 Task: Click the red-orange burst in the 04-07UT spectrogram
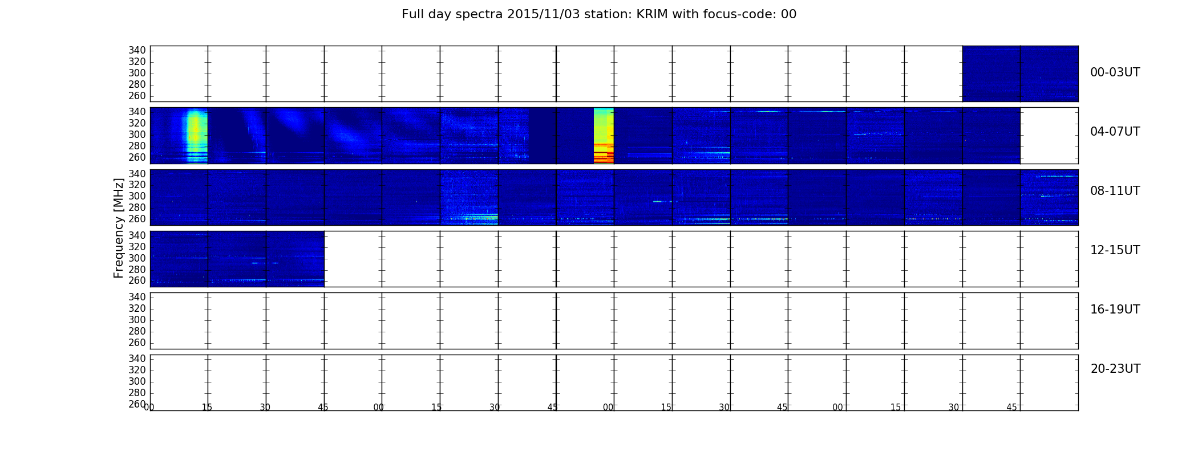coord(604,136)
